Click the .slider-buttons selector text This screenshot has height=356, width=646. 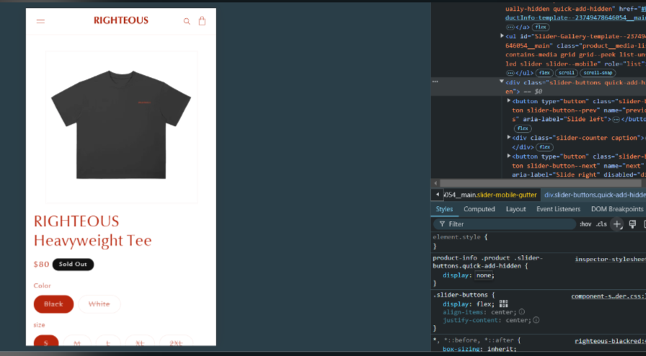point(460,295)
